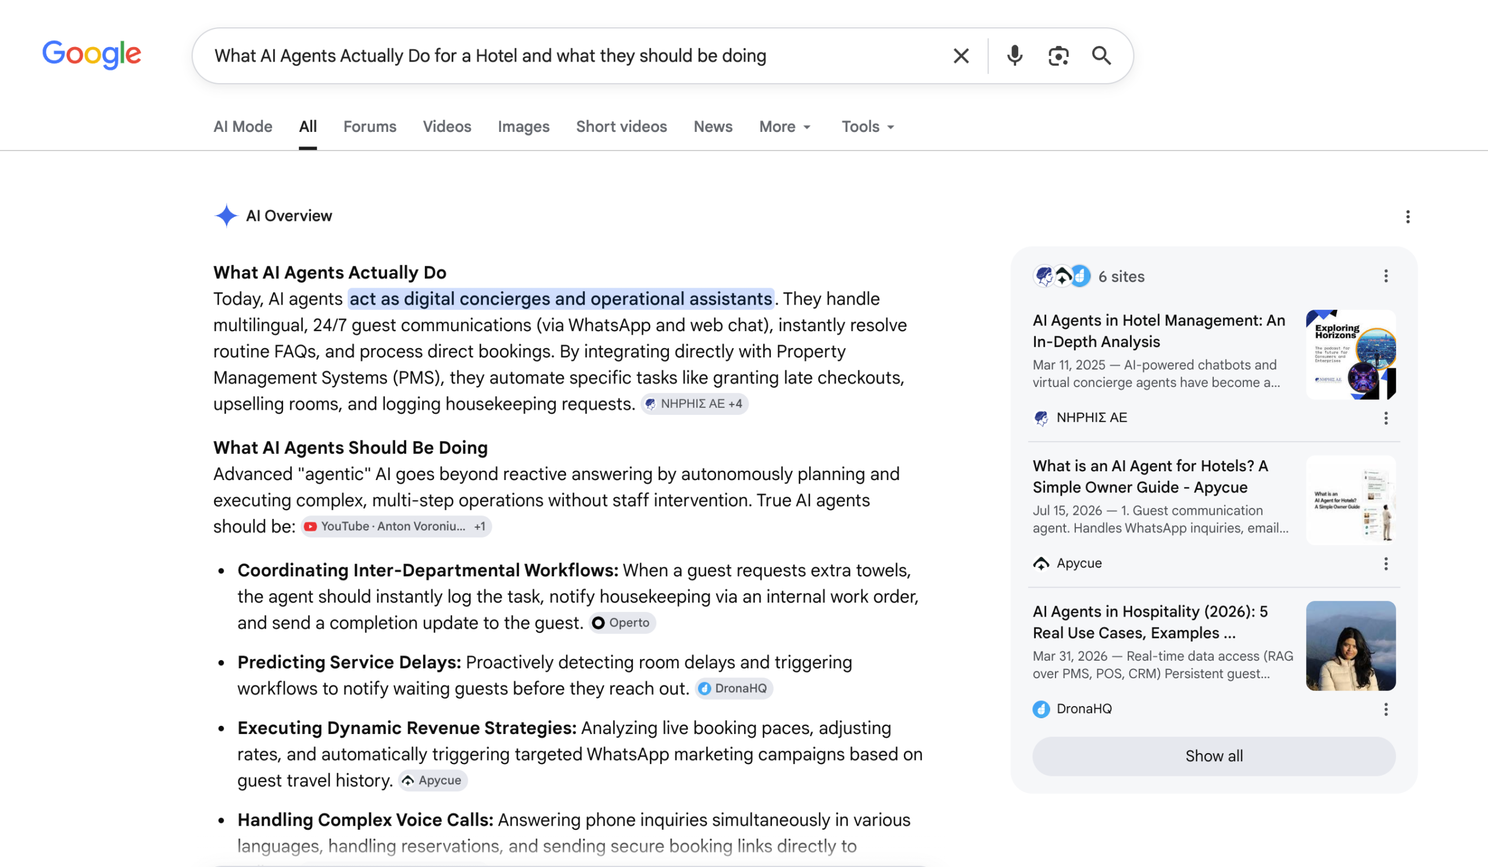Open AI Agents in Hospitality (2026) article
Screen dimensions: 1488x867
pyautogui.click(x=1150, y=623)
